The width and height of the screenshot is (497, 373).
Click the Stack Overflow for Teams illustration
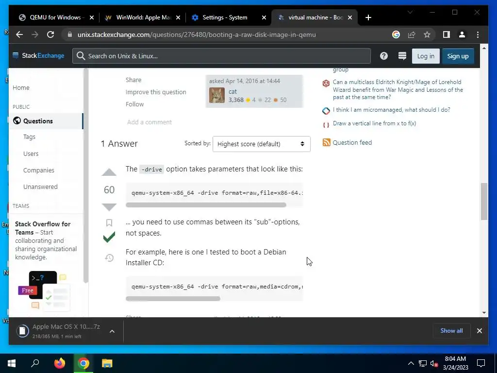pos(43,291)
